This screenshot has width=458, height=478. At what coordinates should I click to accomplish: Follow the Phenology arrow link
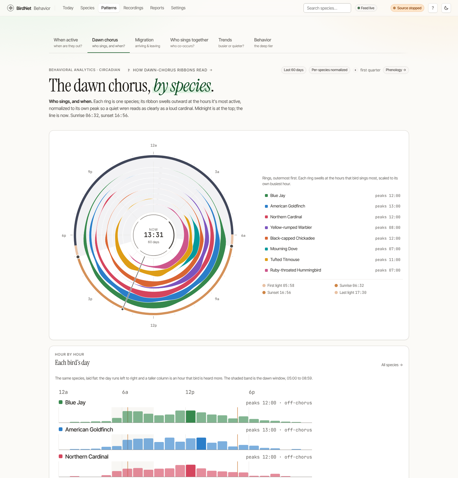click(x=396, y=70)
